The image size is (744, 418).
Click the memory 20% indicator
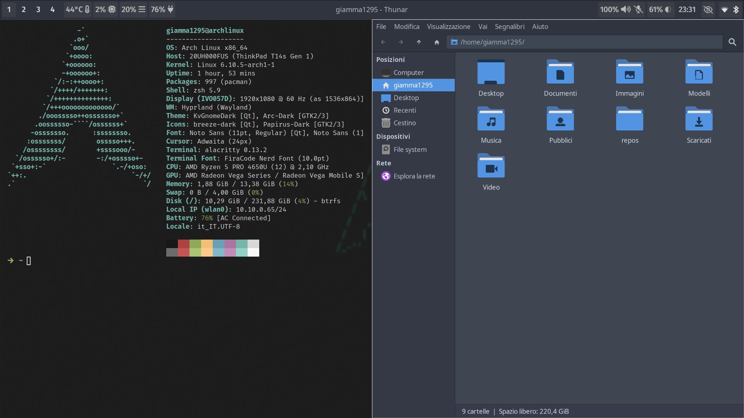click(x=133, y=9)
